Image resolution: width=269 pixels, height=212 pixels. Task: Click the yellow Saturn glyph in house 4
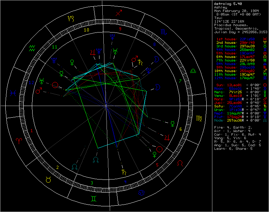(124, 172)
